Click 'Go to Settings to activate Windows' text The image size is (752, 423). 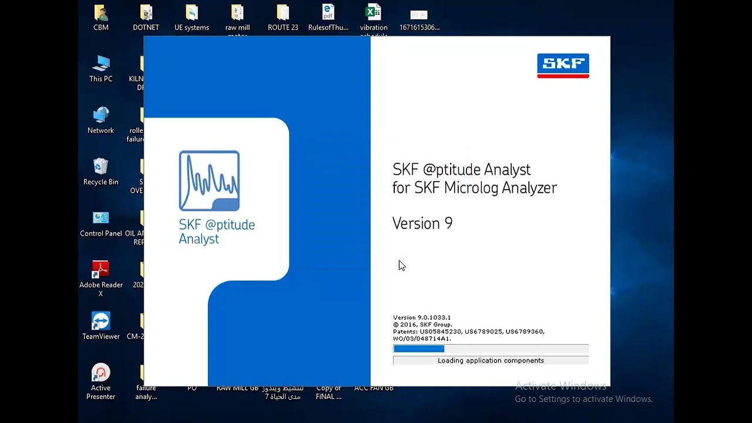click(x=584, y=399)
